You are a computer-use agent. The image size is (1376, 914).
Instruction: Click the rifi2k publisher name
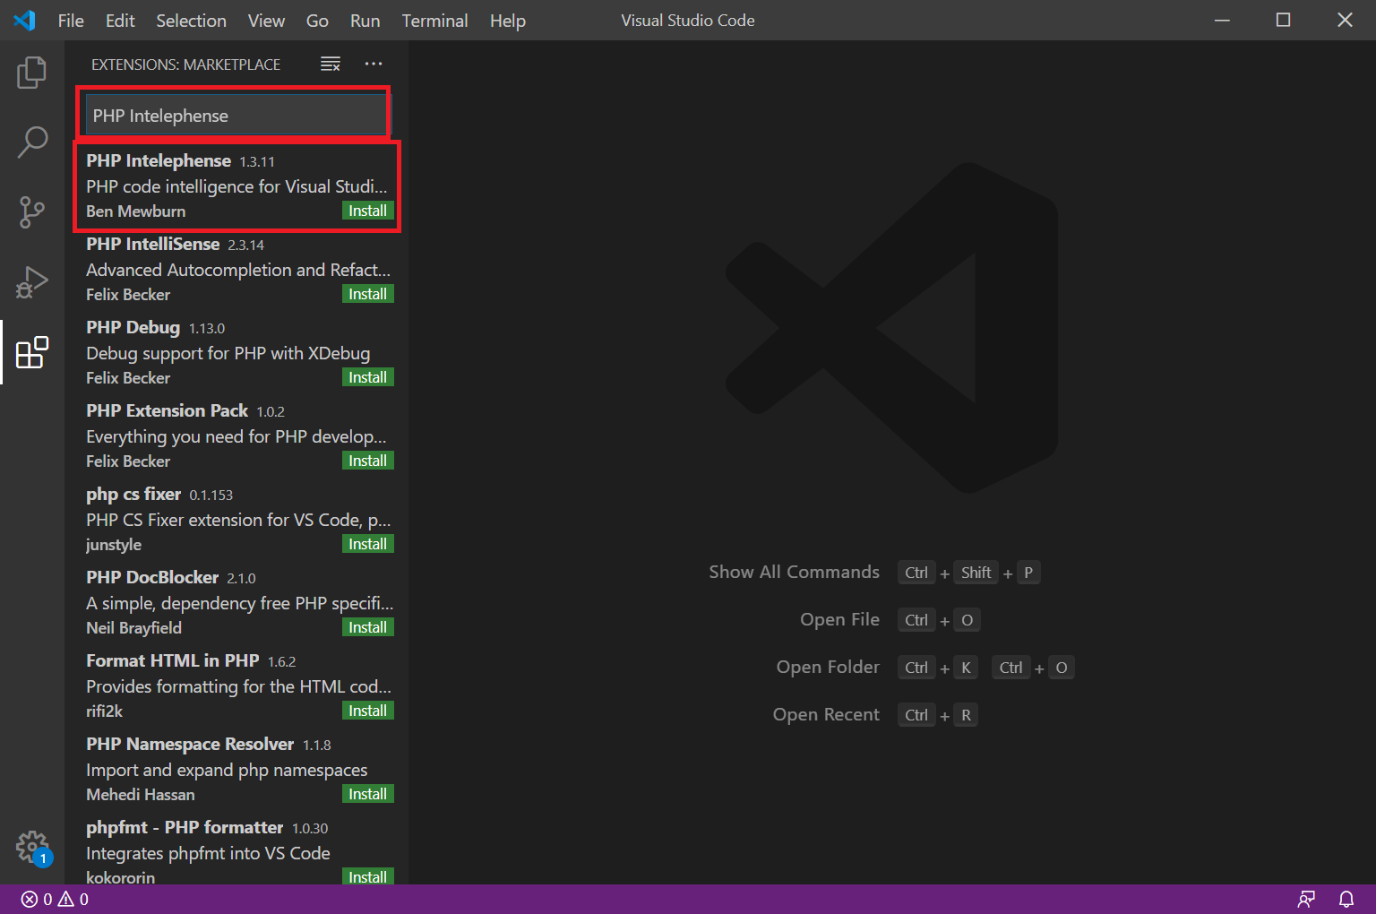(x=105, y=711)
